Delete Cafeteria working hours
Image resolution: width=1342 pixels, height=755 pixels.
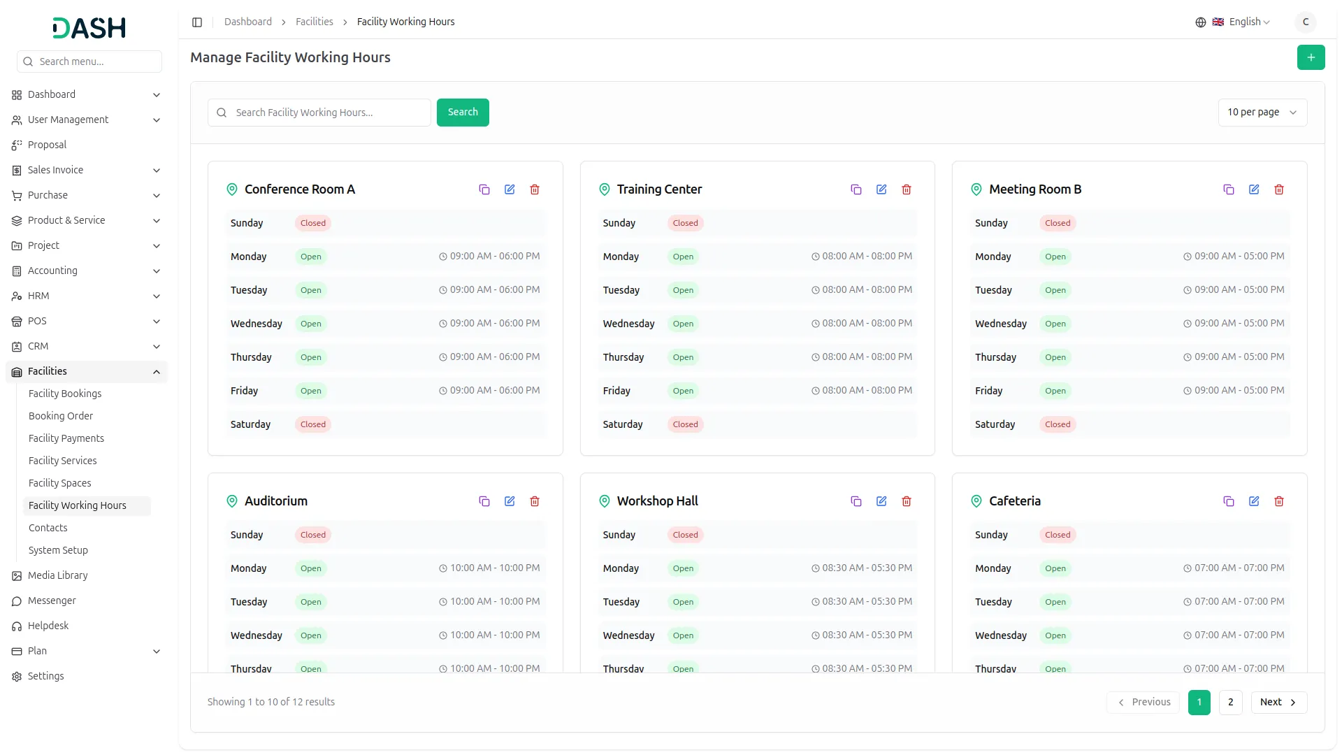(1279, 501)
